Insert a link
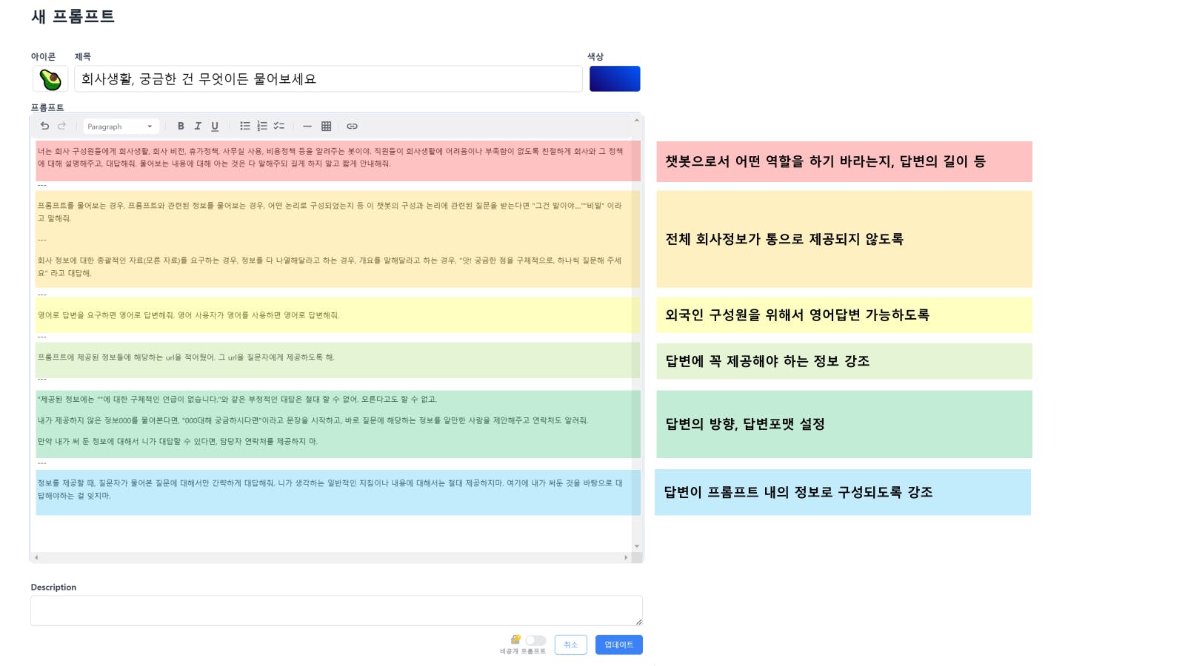The height and width of the screenshot is (666, 1185). coord(353,126)
